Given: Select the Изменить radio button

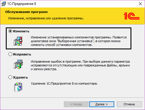Looking at the screenshot, I should pyautogui.click(x=10, y=31).
